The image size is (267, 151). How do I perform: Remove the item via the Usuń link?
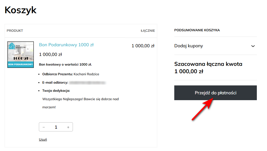click(43, 139)
